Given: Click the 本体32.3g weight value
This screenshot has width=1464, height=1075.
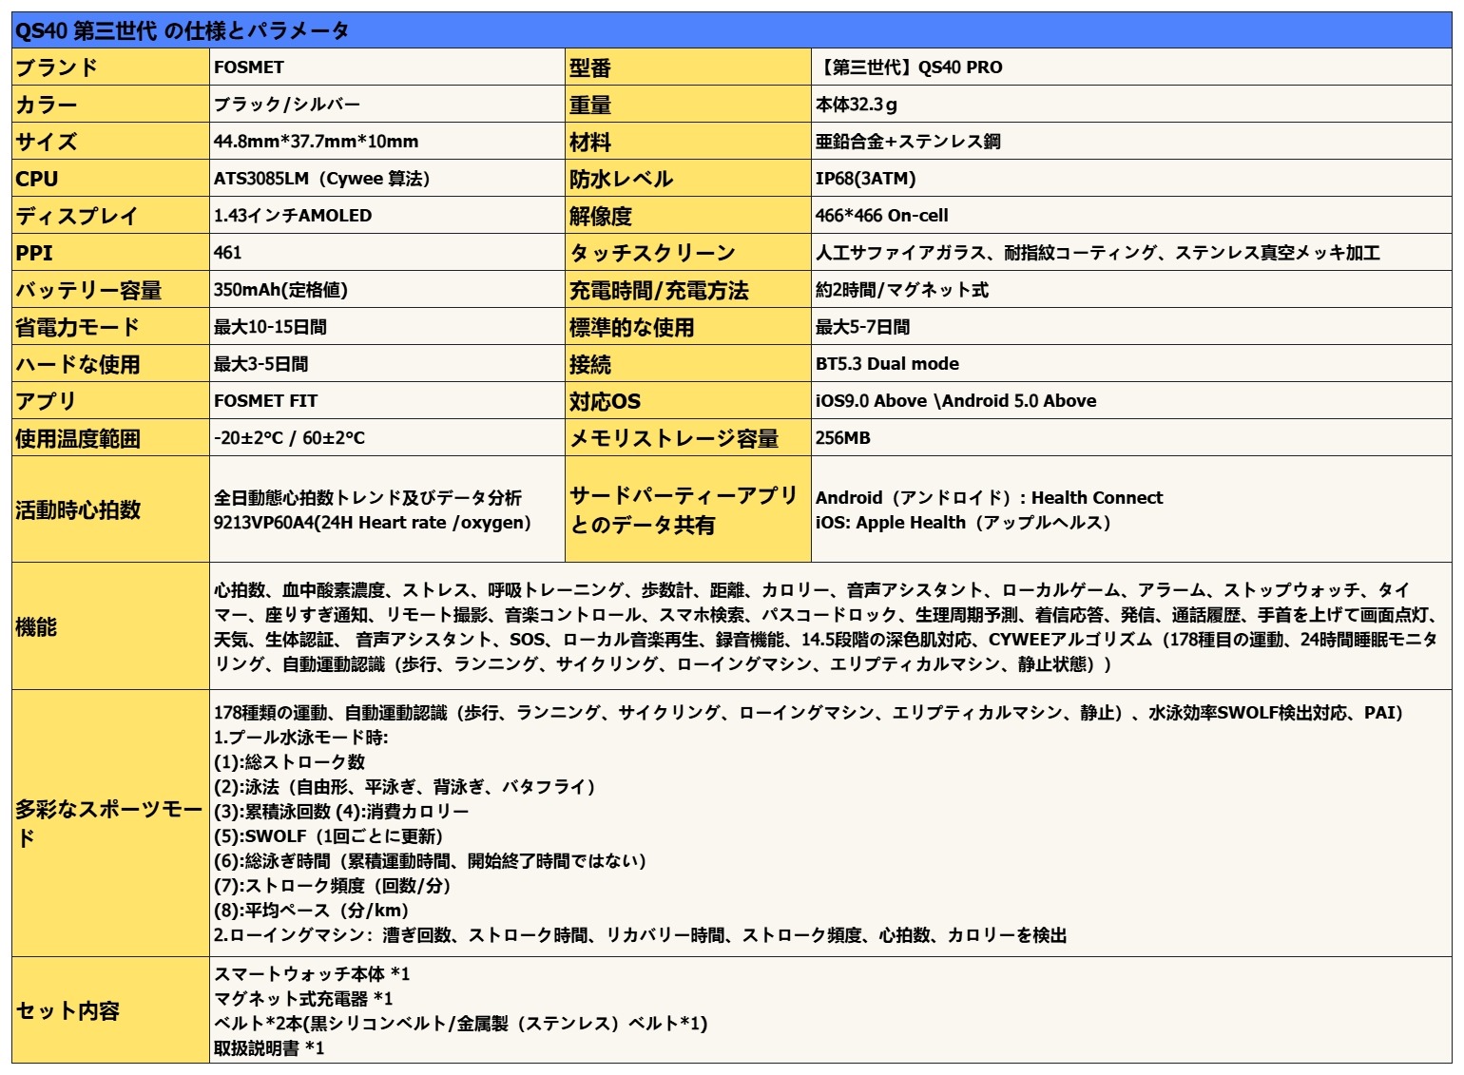Looking at the screenshot, I should coord(856,105).
